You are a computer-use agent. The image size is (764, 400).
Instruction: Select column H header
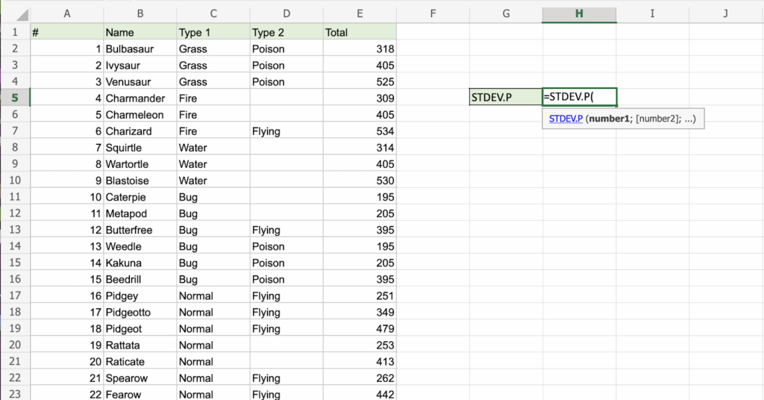[x=579, y=13]
